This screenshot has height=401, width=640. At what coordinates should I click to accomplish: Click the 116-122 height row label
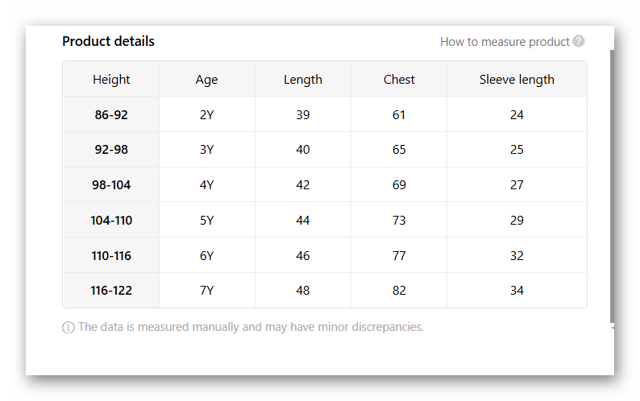click(111, 291)
